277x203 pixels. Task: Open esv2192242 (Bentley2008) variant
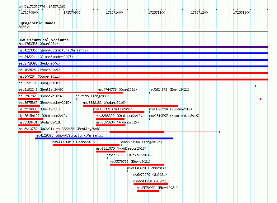[x=41, y=89]
